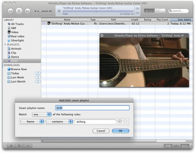
Task: Confirm with Ok button
Action: pos(121,131)
